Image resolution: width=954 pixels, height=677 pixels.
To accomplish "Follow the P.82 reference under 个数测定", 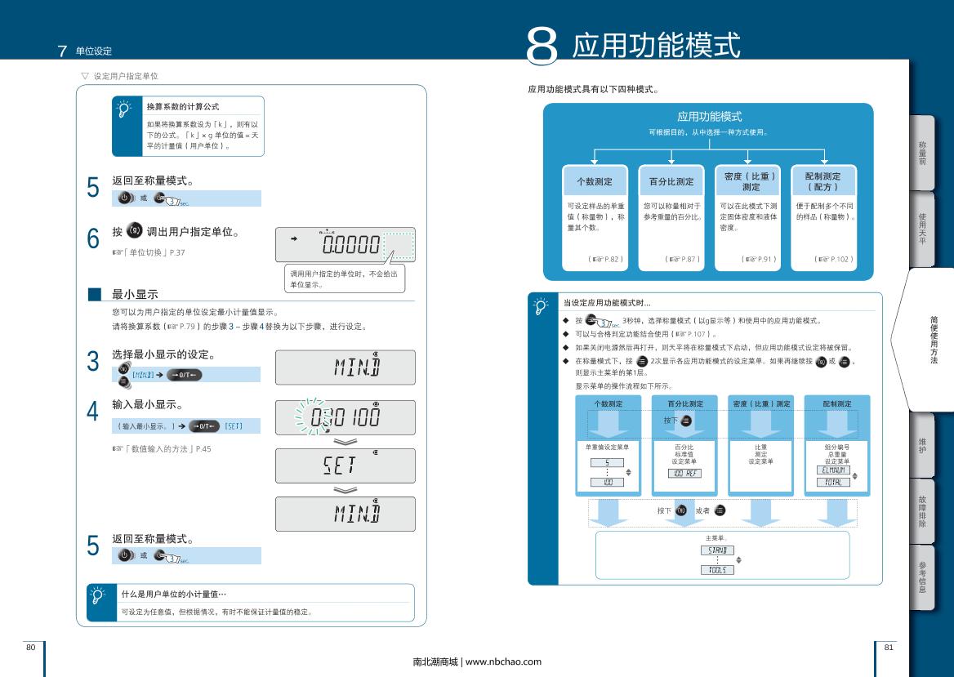I will click(x=605, y=259).
